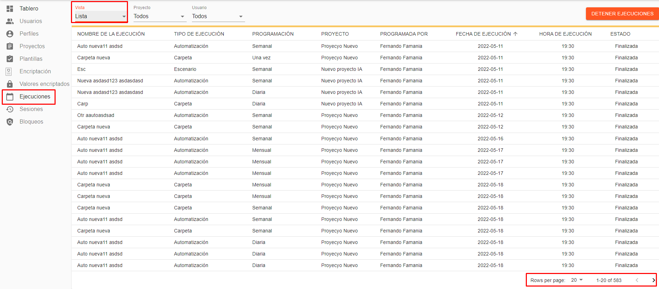The image size is (659, 289).
Task: Click the Una vez programación cell
Action: 261,58
